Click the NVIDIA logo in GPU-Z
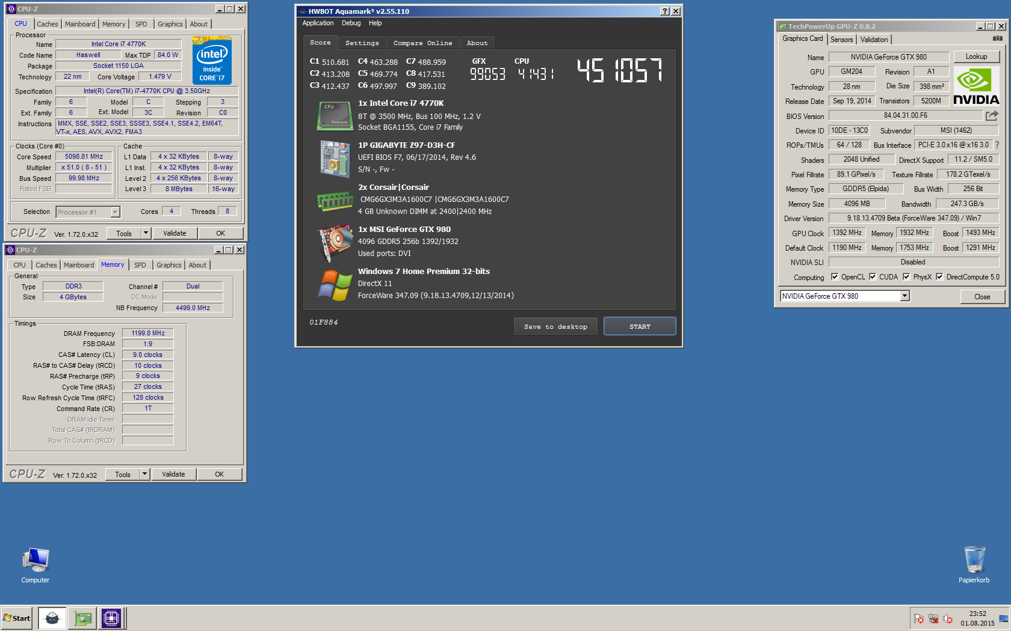 (x=976, y=86)
